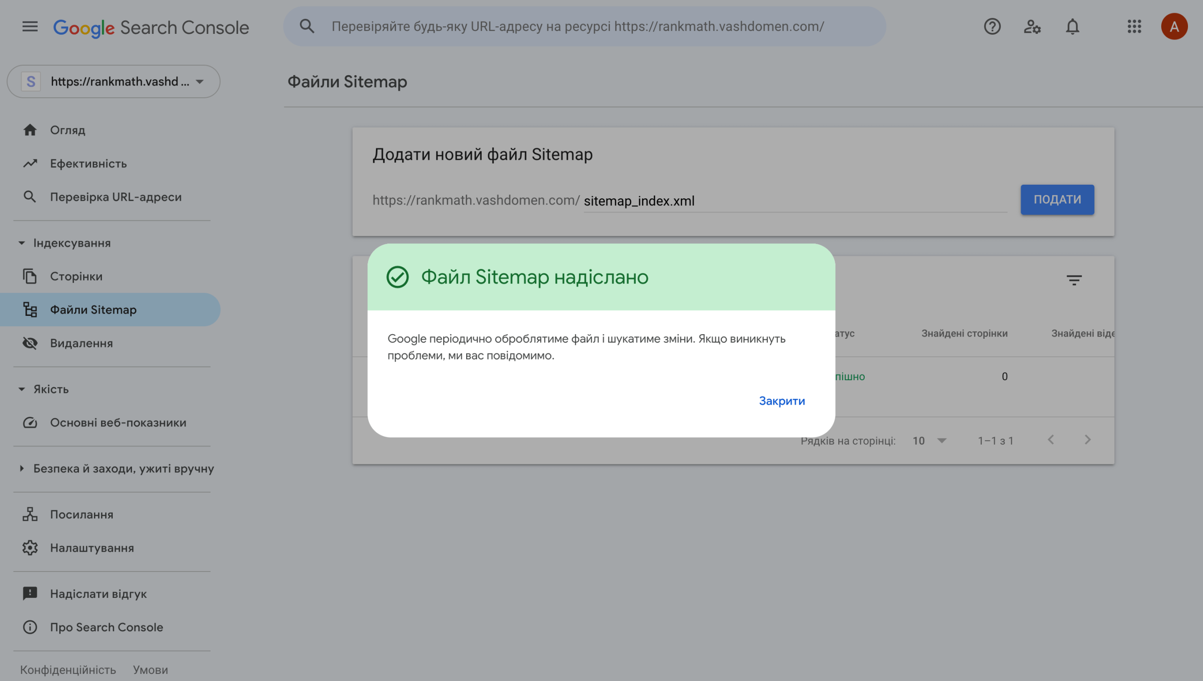Open the Help question mark icon
The image size is (1203, 681).
coord(992,27)
